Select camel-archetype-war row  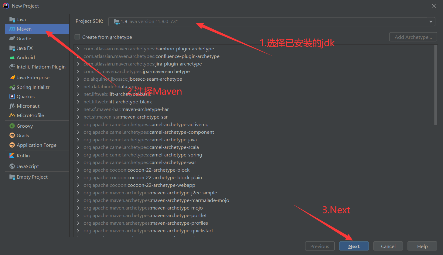click(x=254, y=163)
